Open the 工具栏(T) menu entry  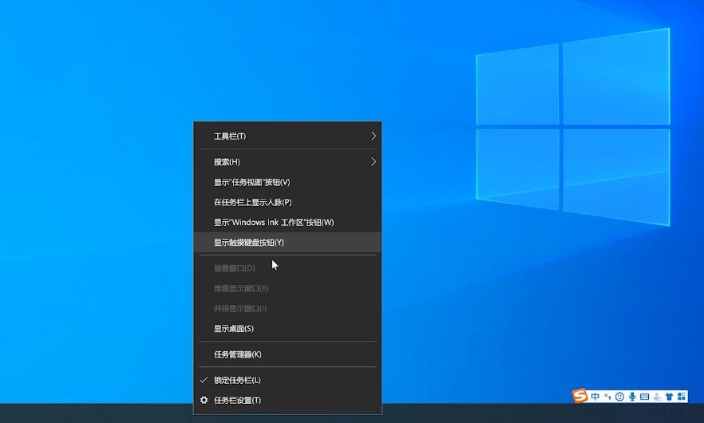[287, 136]
